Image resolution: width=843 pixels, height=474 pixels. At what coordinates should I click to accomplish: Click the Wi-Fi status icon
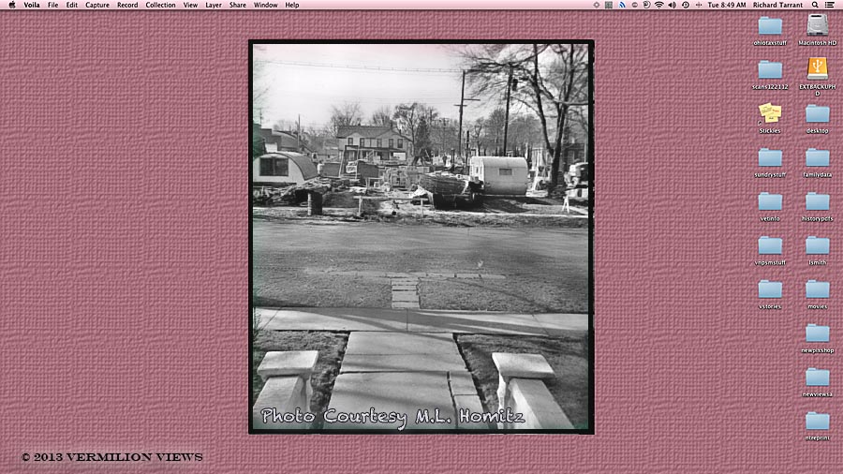[658, 5]
